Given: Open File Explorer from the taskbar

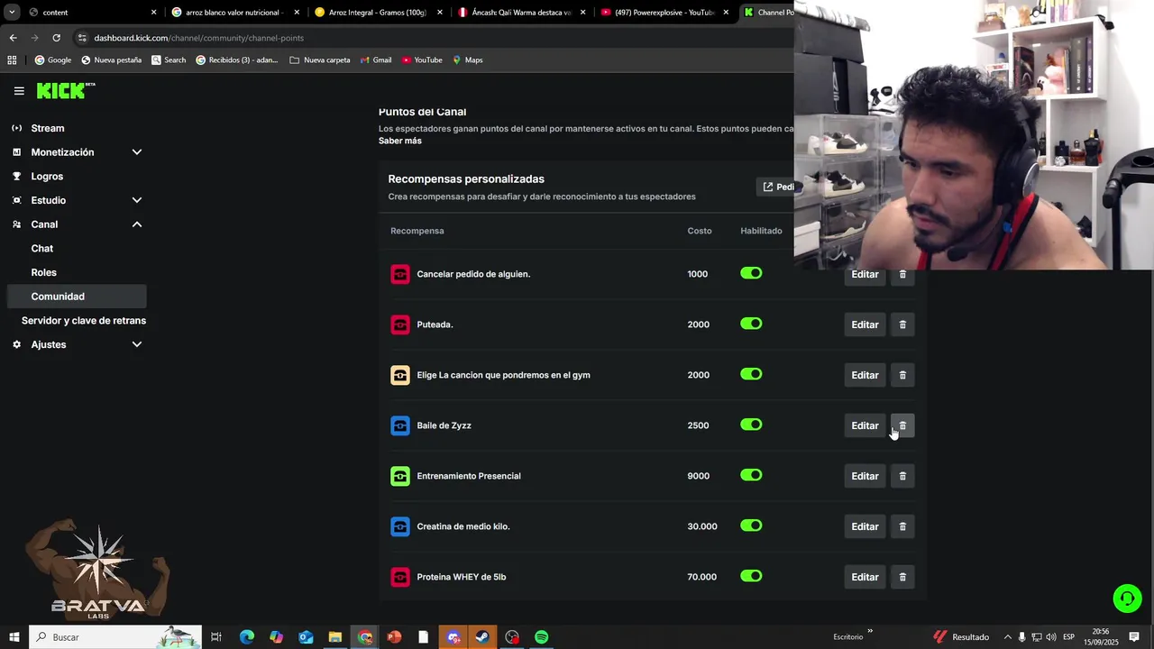Looking at the screenshot, I should tap(334, 637).
